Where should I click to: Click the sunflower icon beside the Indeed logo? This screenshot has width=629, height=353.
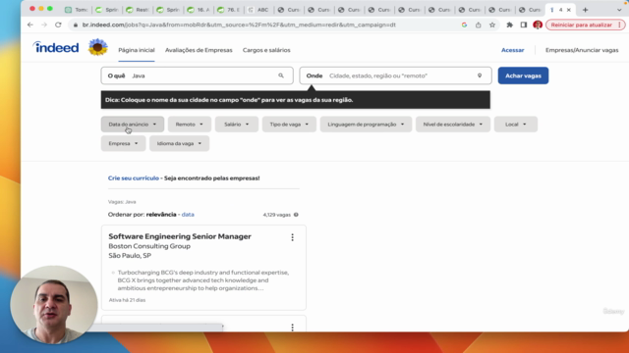(98, 47)
